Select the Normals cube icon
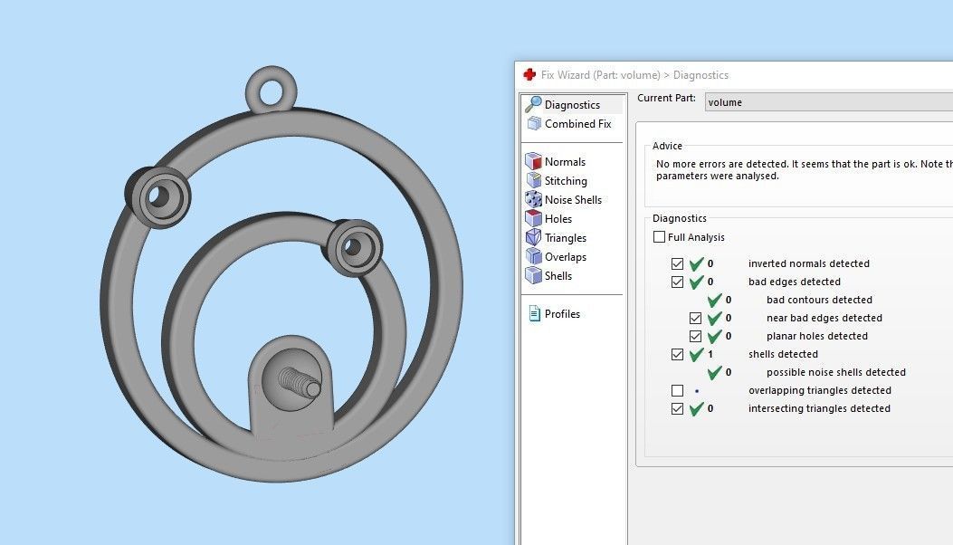Screen dimensions: 953x545 coord(533,161)
